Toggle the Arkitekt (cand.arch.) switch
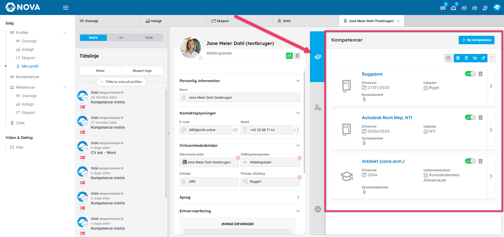This screenshot has width=504, height=237. click(470, 161)
